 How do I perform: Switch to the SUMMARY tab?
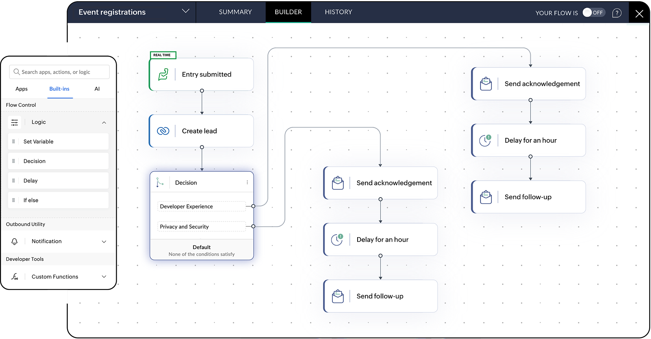point(235,12)
